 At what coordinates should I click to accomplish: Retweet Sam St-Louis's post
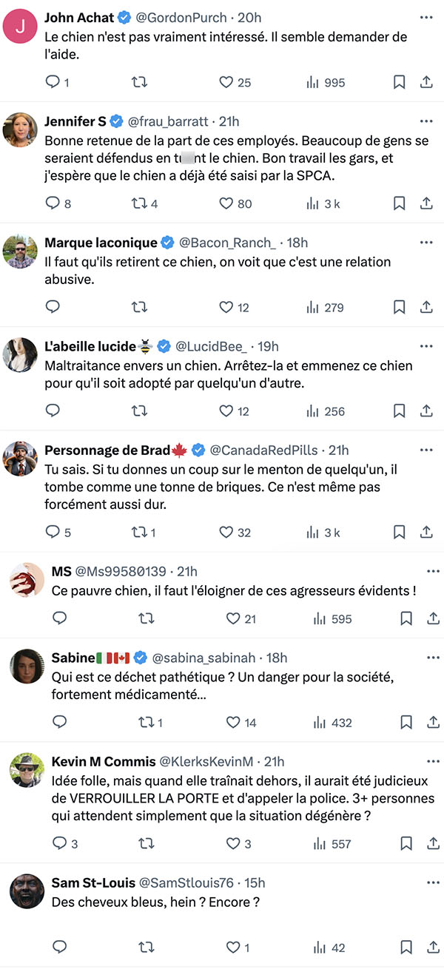pos(147,947)
